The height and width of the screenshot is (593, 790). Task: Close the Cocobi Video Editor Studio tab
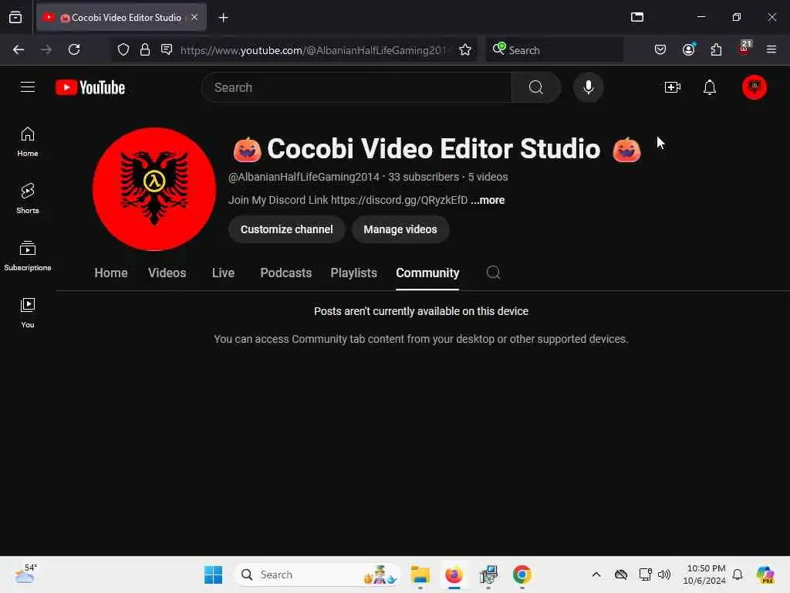point(194,17)
